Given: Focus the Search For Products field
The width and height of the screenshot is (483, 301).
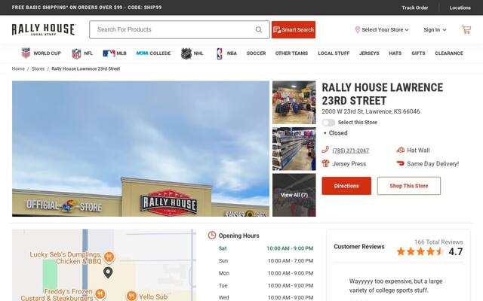Looking at the screenshot, I should pos(180,30).
